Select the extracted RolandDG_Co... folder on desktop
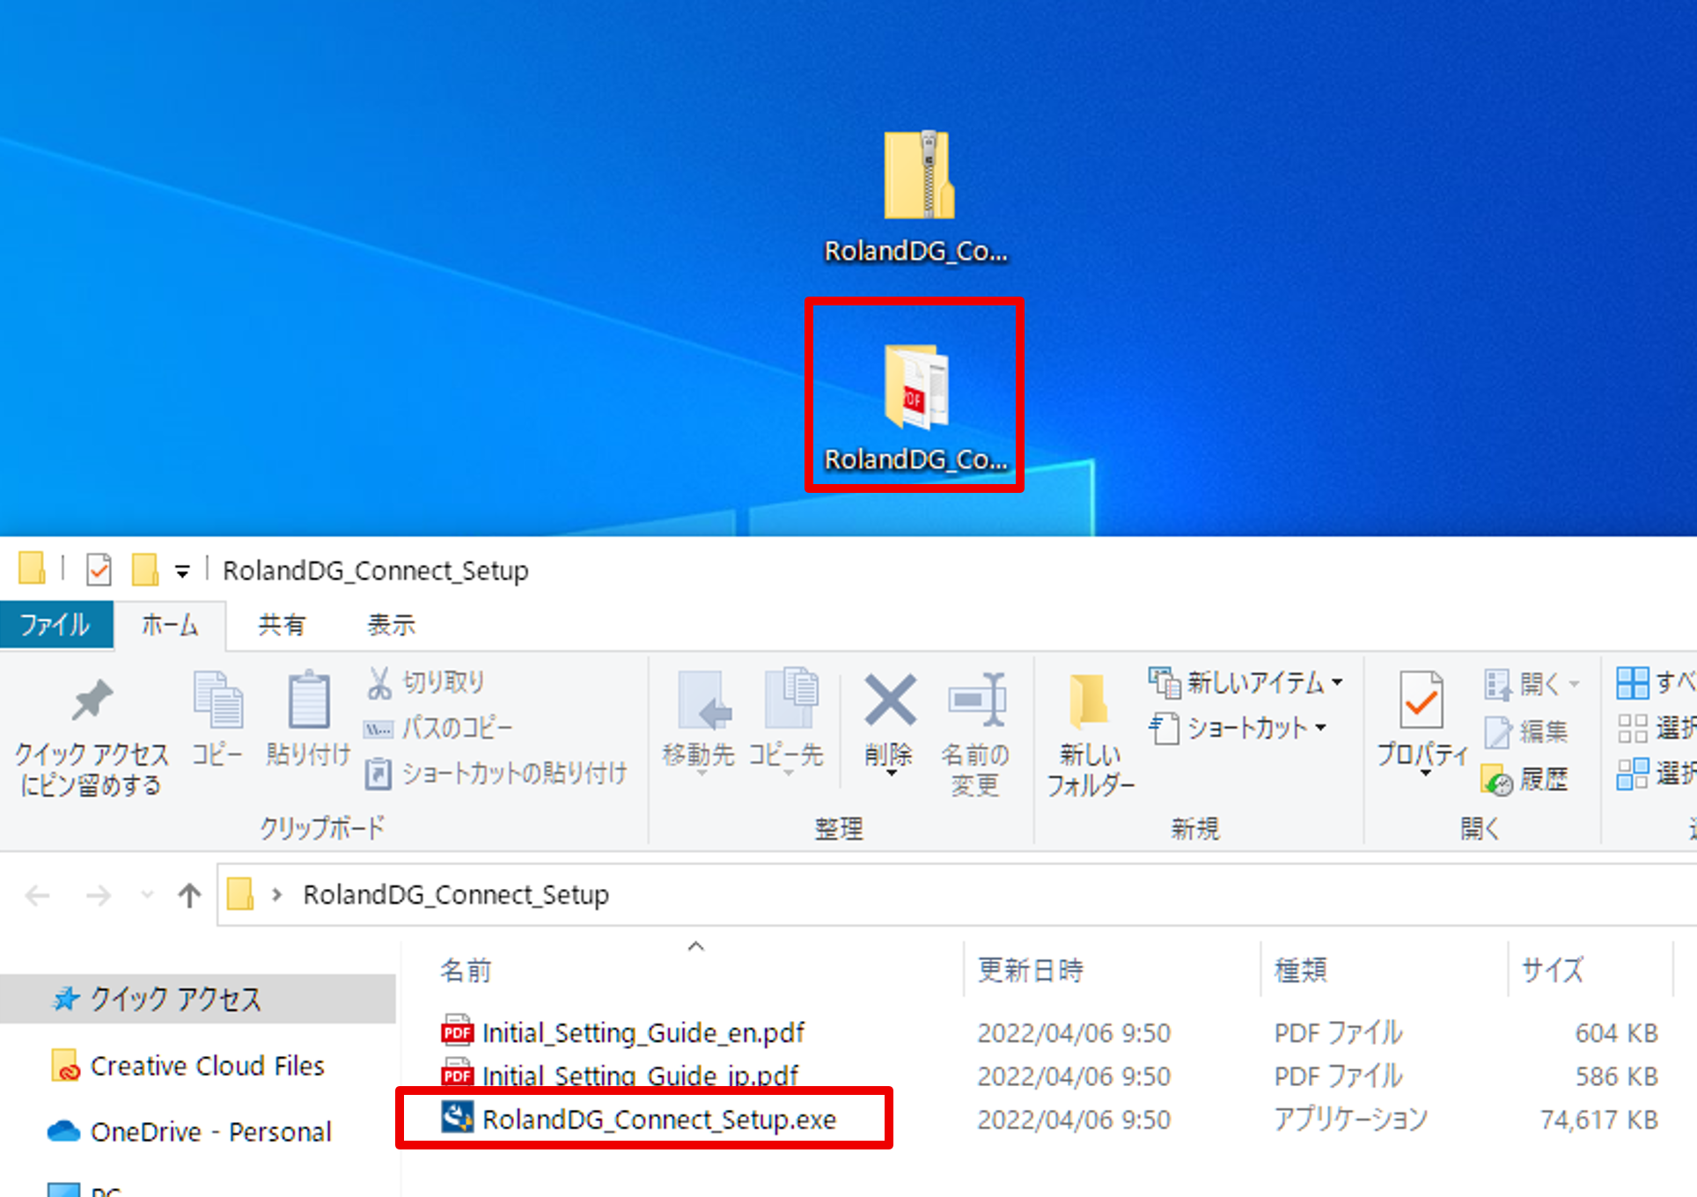This screenshot has height=1197, width=1697. [x=916, y=407]
